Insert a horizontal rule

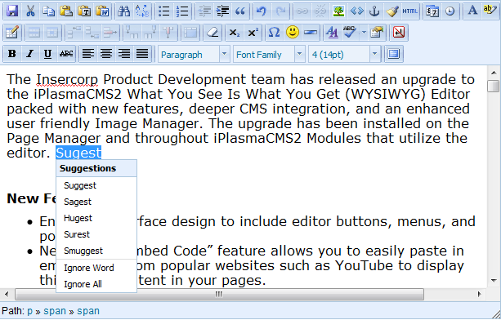311,33
